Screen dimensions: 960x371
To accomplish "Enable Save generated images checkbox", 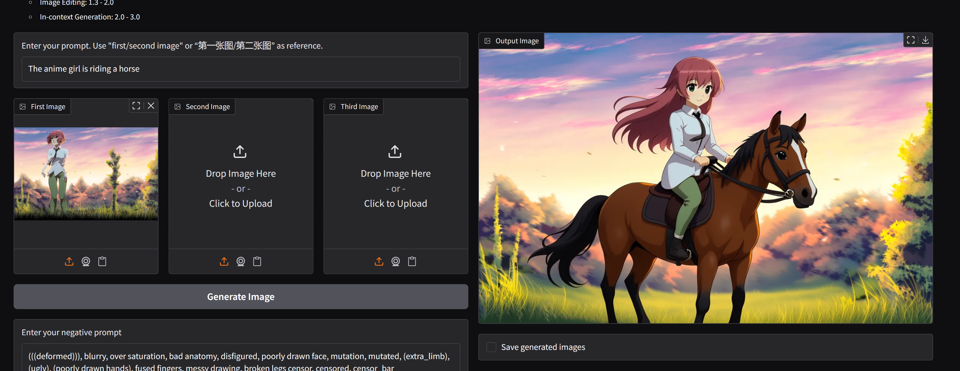I will coord(492,347).
